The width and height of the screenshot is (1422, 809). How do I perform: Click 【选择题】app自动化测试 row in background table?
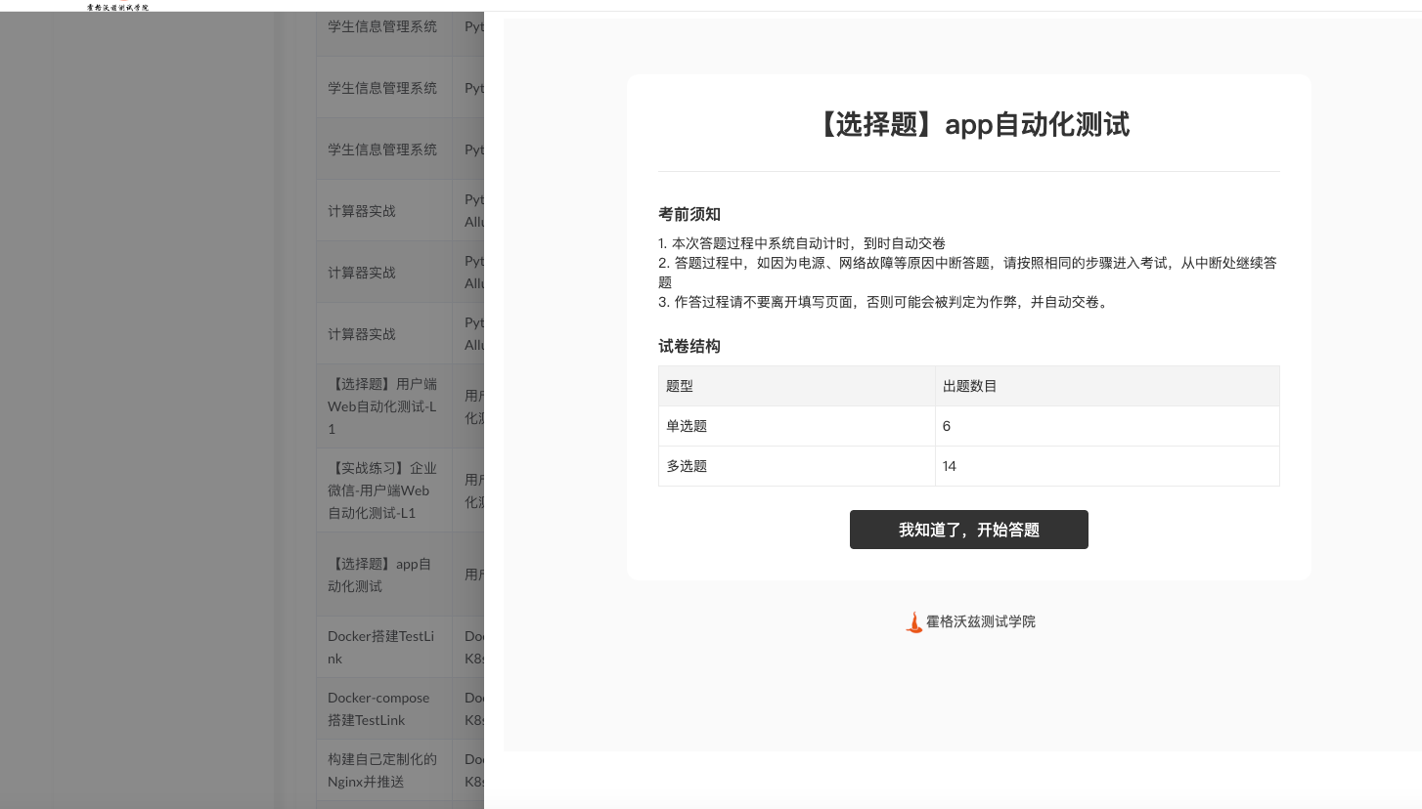381,575
